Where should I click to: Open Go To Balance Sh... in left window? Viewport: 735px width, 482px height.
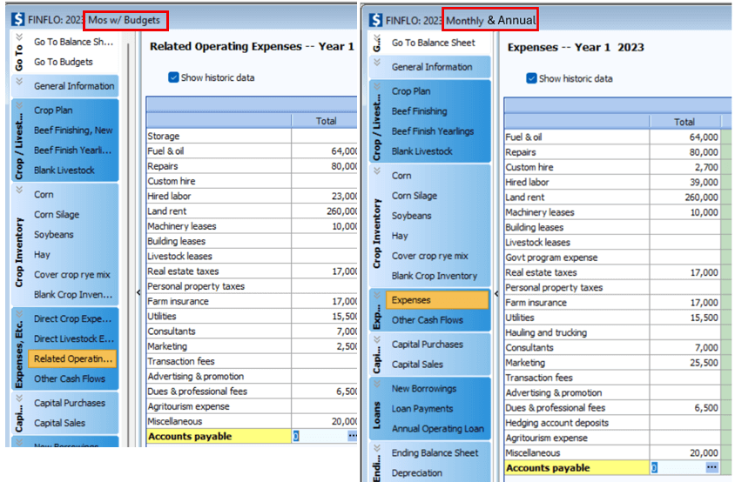(x=74, y=42)
